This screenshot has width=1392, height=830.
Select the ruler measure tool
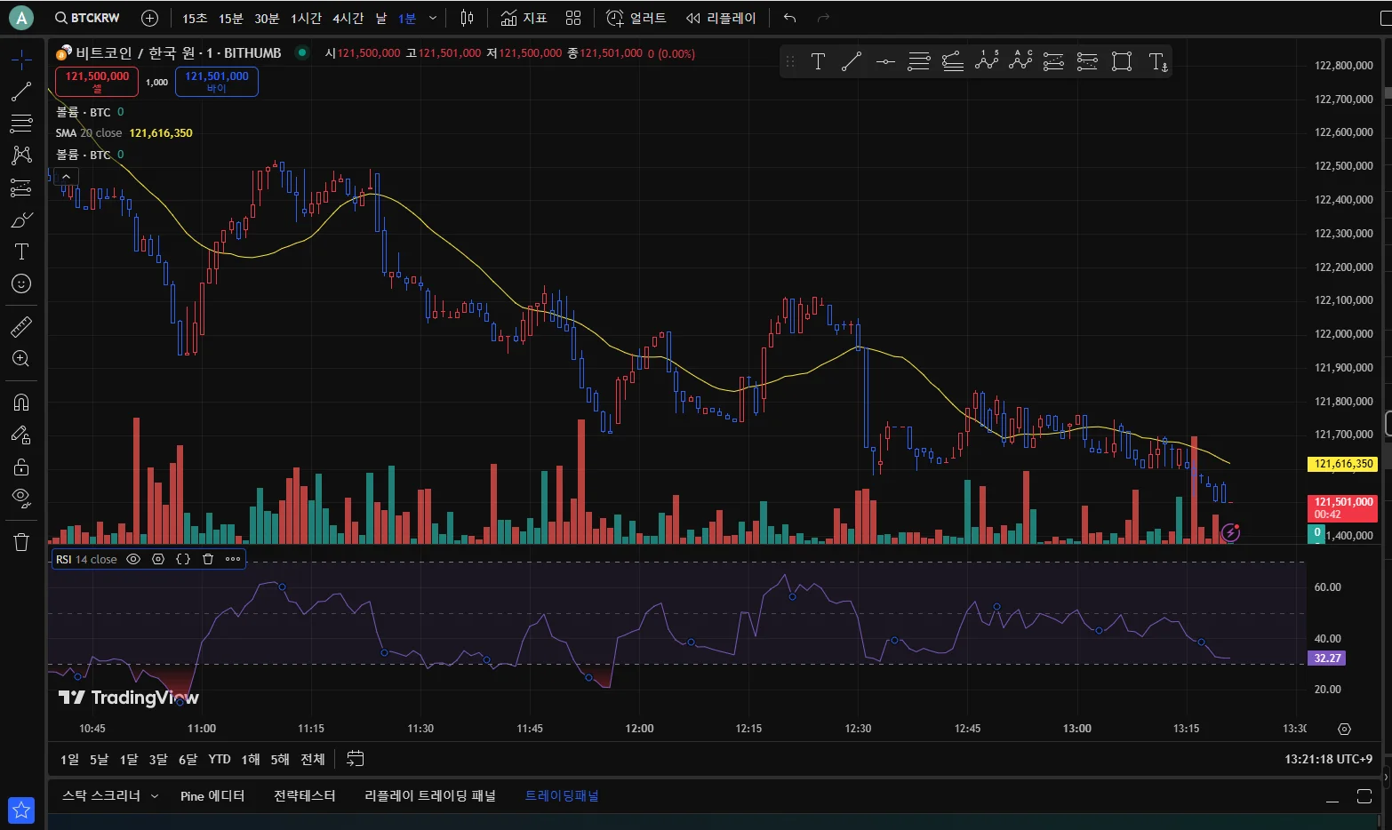click(21, 327)
